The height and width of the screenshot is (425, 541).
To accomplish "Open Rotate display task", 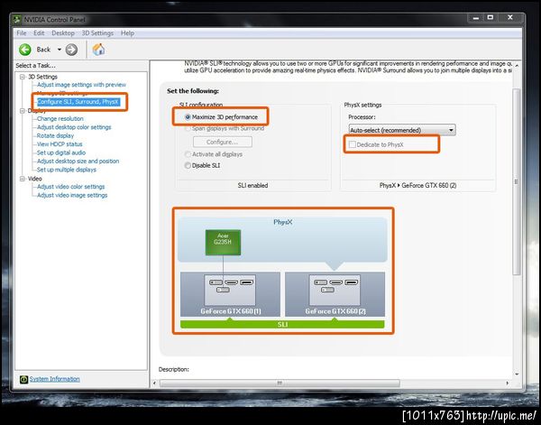I will coord(55,135).
